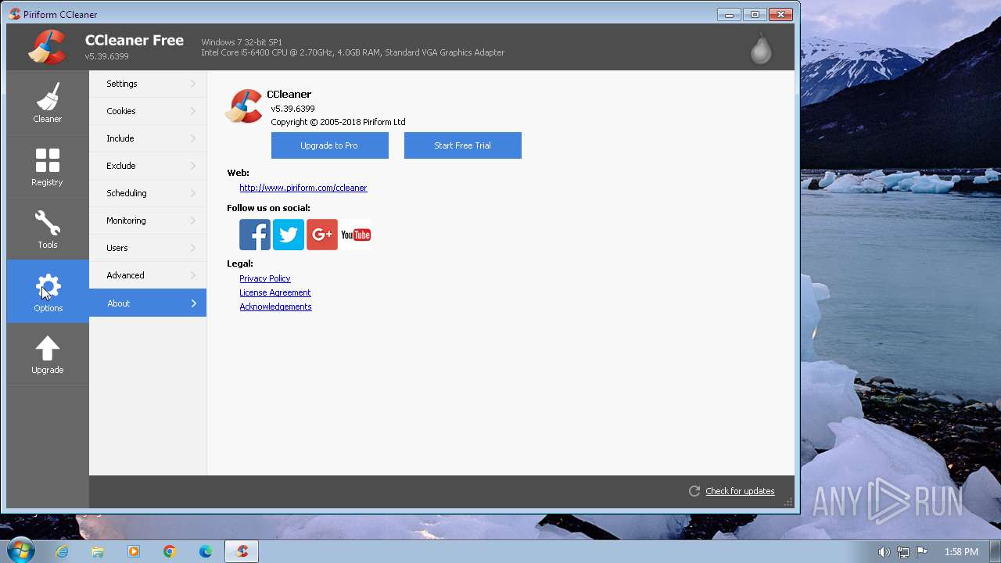Open the Scheduling options page
This screenshot has height=563, width=1001.
coord(148,193)
